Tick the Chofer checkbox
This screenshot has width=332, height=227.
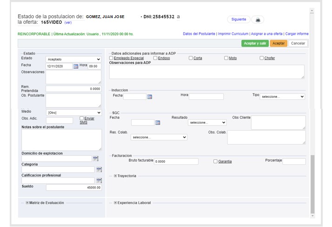click(x=262, y=58)
